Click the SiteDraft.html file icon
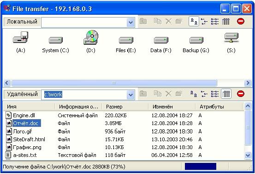Viewport: 255px width, 174px height. [x=9, y=139]
